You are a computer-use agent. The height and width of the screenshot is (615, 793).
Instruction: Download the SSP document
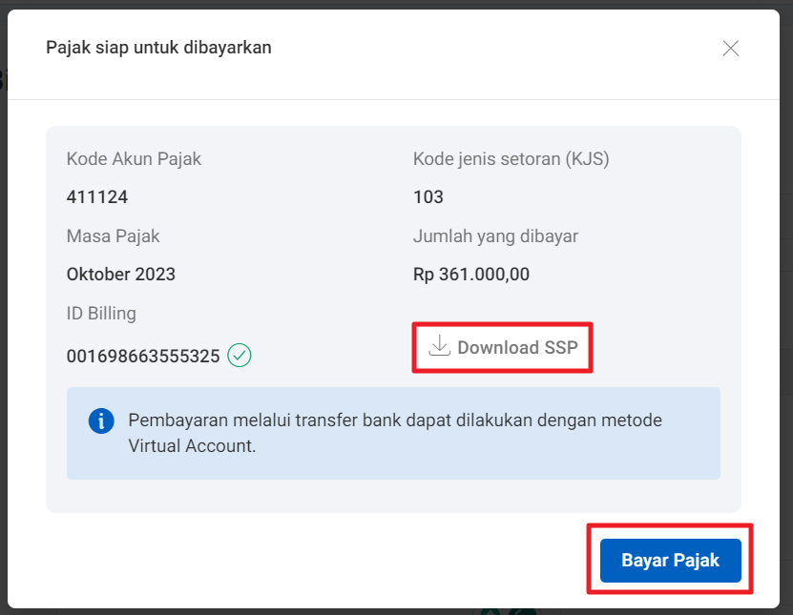point(503,348)
